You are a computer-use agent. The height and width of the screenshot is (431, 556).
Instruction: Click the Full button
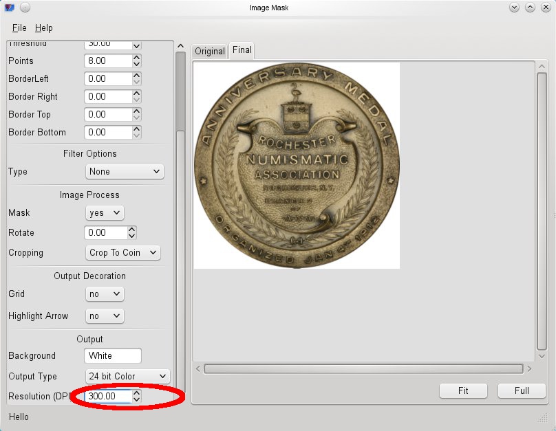click(522, 390)
